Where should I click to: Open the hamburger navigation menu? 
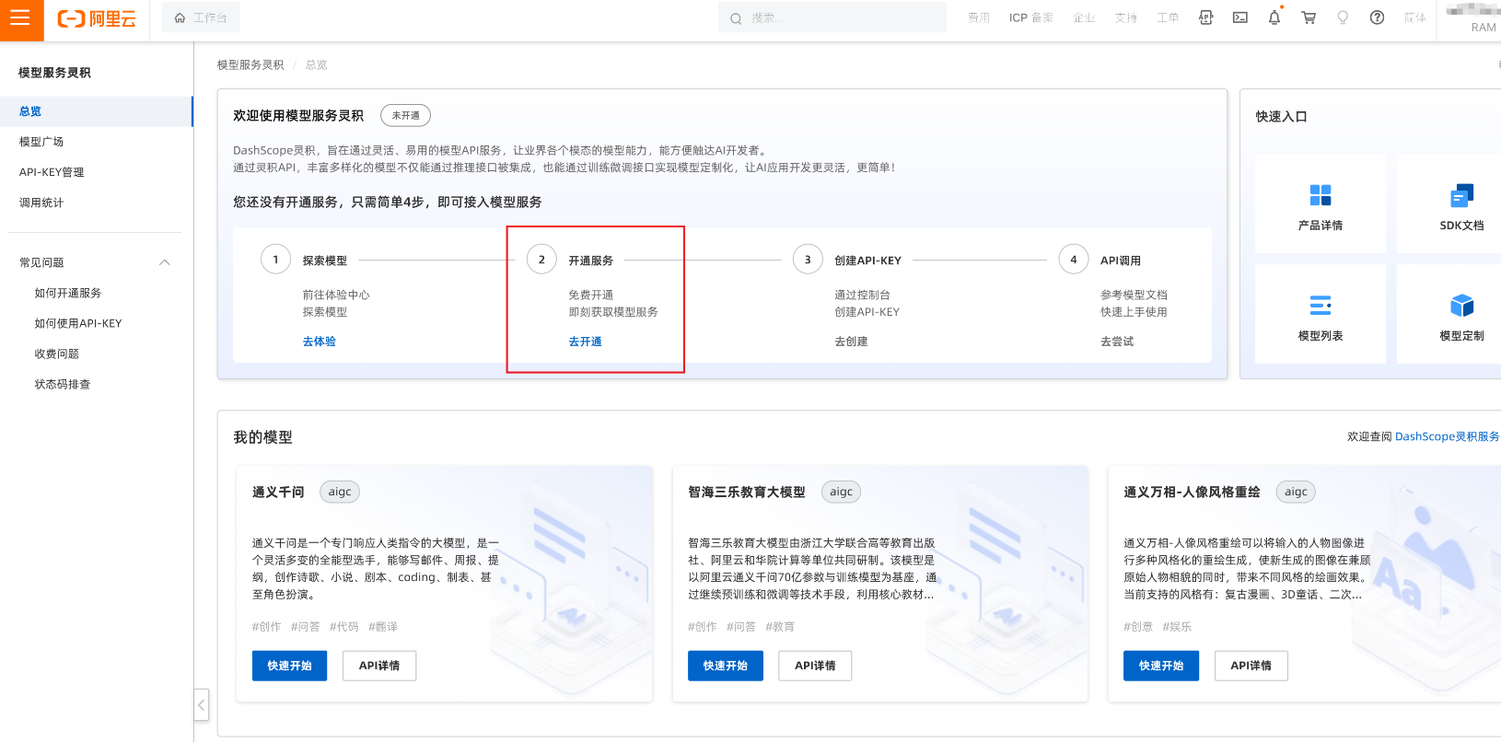[x=20, y=17]
